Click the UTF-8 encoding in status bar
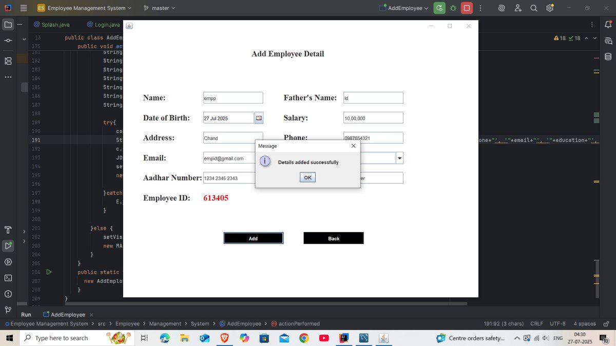Viewport: 616px width, 346px height. pyautogui.click(x=557, y=324)
